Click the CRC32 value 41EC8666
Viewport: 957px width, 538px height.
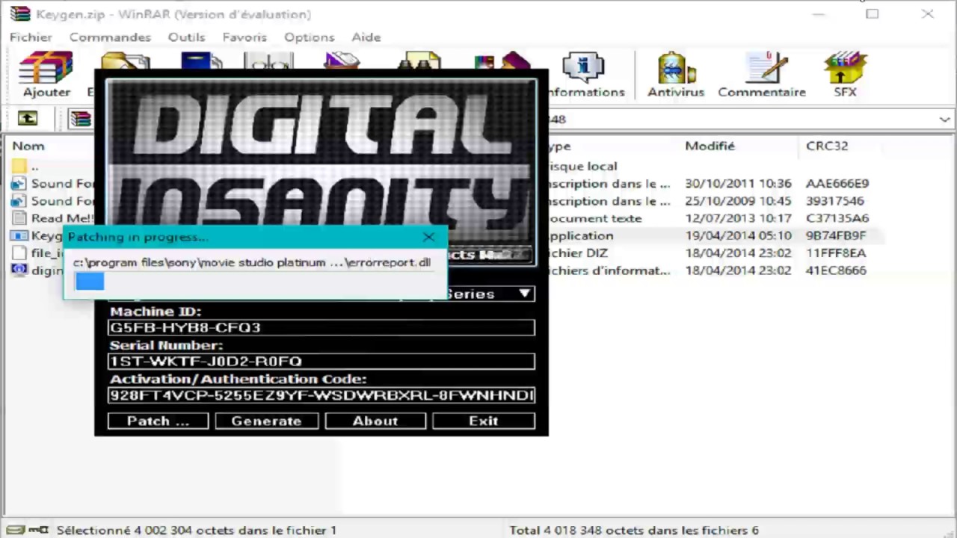[x=836, y=270]
